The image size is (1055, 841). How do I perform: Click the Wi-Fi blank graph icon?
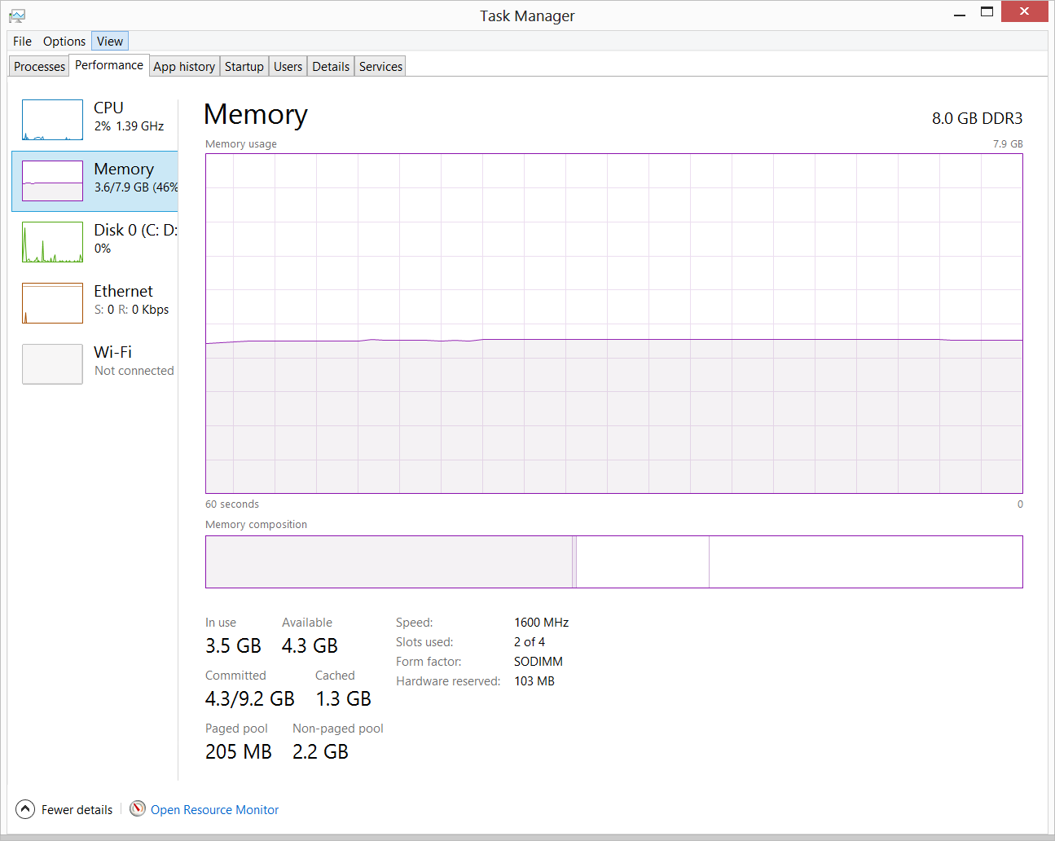tap(52, 364)
